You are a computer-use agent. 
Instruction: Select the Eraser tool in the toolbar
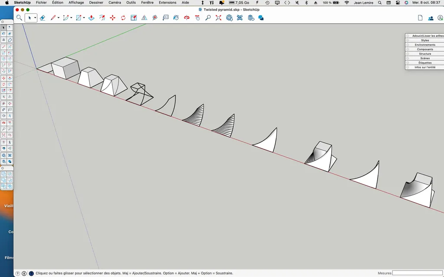click(x=42, y=18)
